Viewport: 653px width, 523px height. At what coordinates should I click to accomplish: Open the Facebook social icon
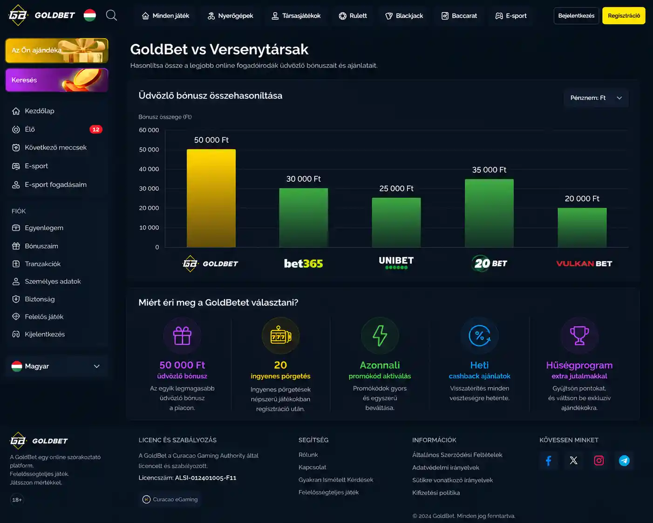[549, 461]
